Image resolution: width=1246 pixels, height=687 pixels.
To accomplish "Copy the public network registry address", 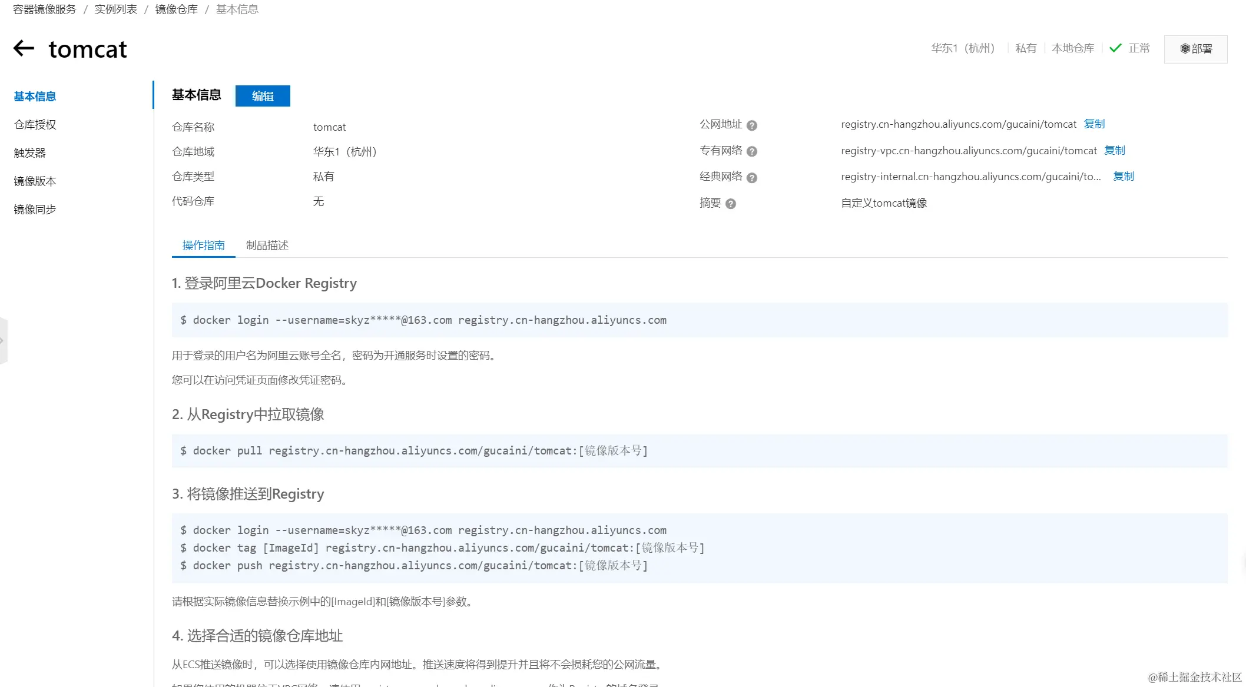I will click(1094, 124).
